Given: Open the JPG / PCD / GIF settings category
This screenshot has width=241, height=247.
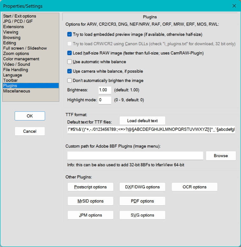Looking at the screenshot, I should (x=18, y=21).
